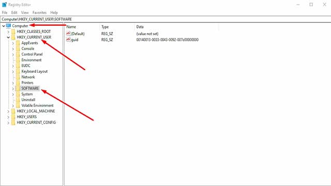Click the HKEY_USERS folder icon
Screen dimensions: 331x186
pyautogui.click(x=13, y=117)
